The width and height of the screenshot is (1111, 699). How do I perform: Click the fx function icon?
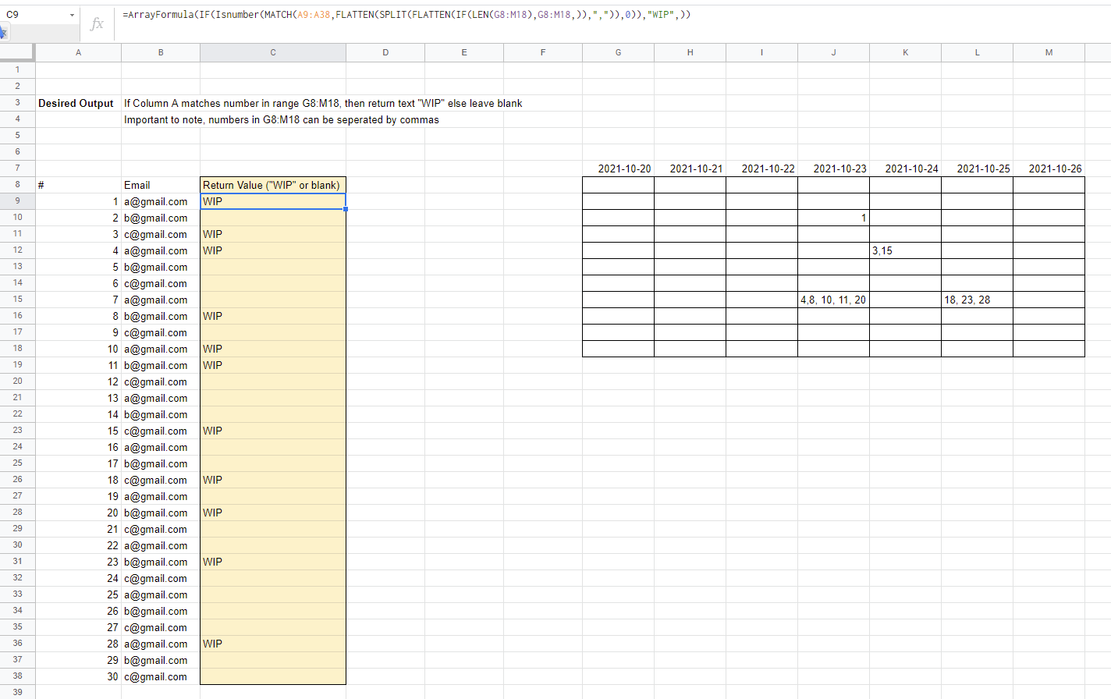tap(97, 23)
